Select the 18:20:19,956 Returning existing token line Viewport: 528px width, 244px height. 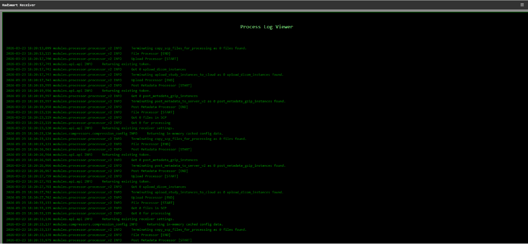click(78, 90)
